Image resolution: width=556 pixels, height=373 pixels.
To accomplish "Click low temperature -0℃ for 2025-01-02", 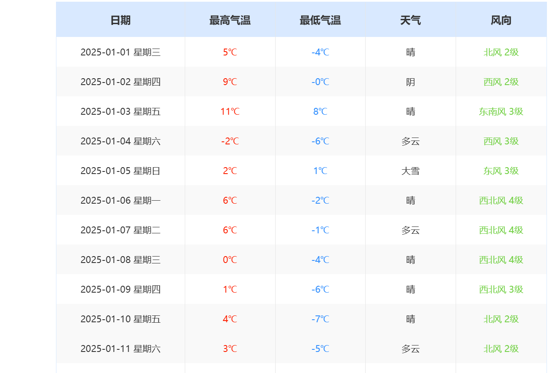I will (x=320, y=82).
